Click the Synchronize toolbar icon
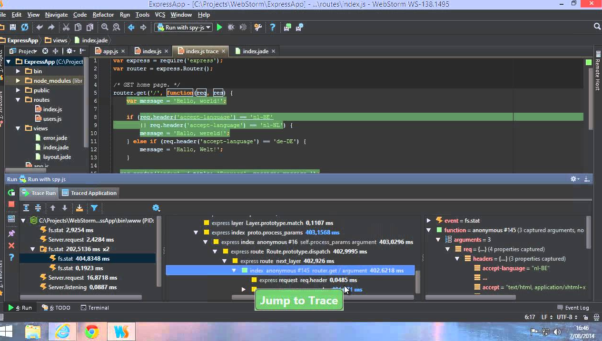This screenshot has height=341, width=602. point(24,28)
